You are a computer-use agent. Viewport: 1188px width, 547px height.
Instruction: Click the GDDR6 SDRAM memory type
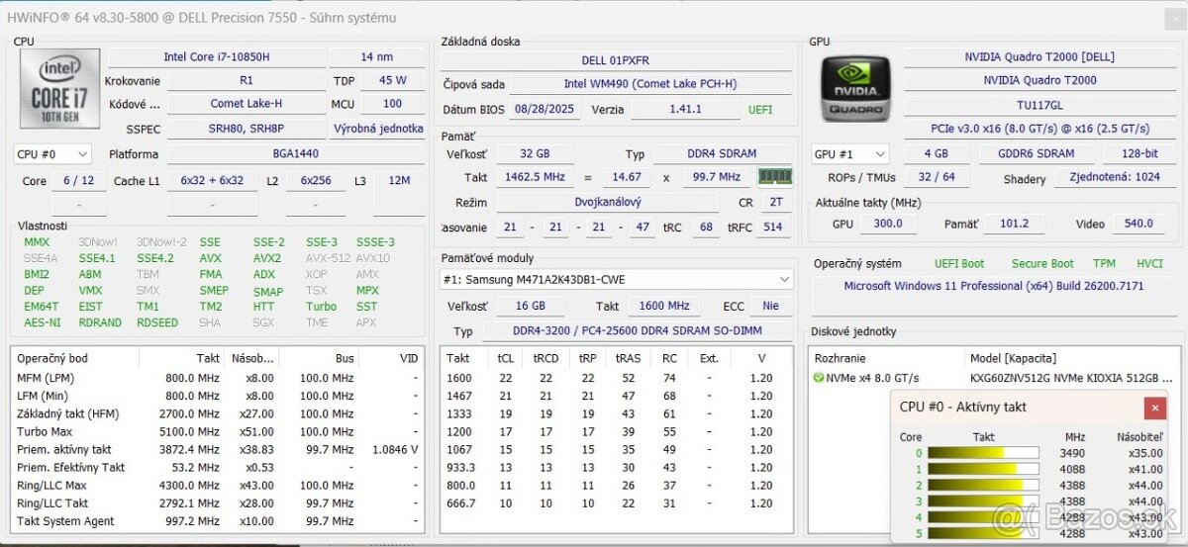tap(1035, 154)
